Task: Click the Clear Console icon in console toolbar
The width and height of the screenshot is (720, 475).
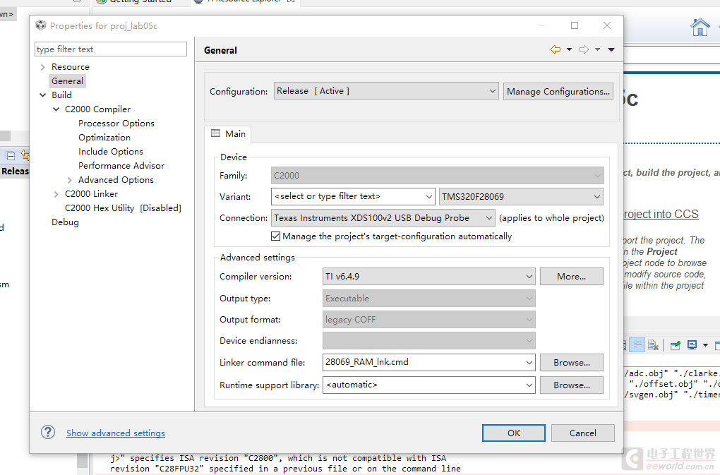Action: click(653, 345)
